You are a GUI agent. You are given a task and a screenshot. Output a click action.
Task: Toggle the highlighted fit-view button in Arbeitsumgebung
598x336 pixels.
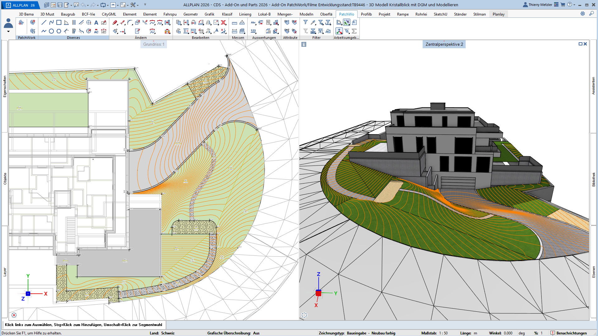[347, 22]
